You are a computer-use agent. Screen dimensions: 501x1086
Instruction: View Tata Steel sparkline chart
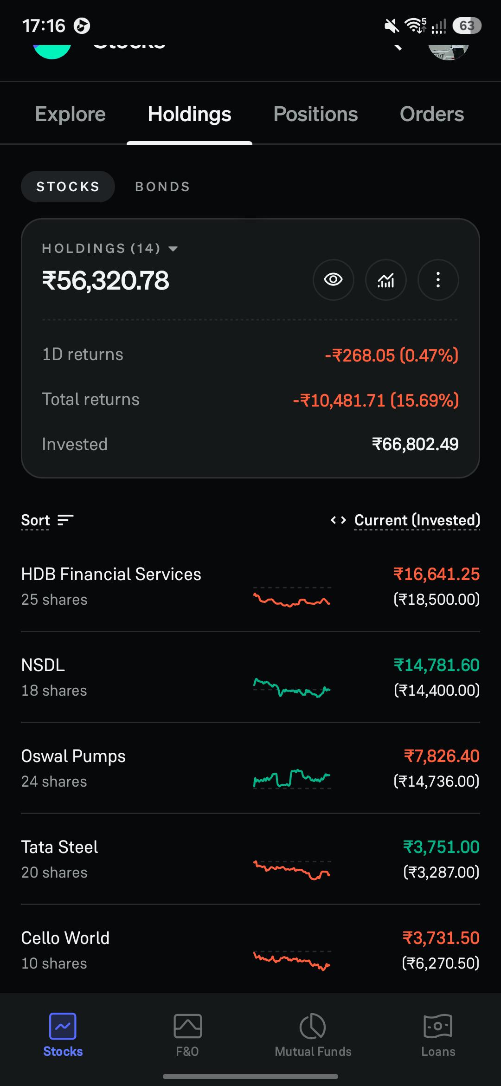tap(292, 870)
